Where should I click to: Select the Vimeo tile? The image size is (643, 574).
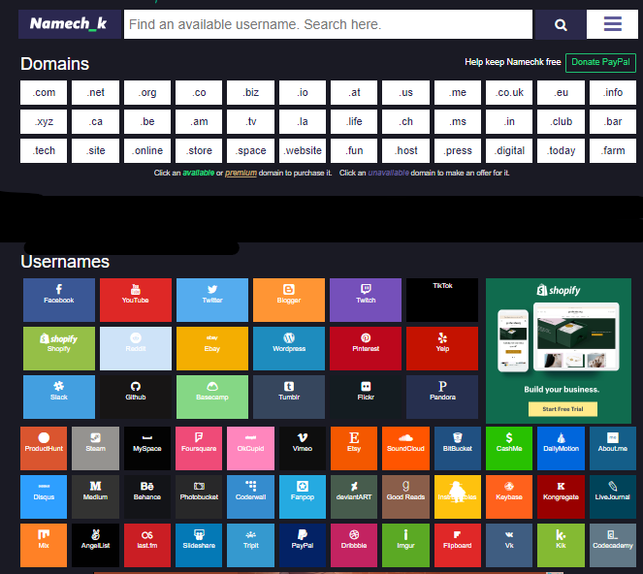click(x=303, y=449)
